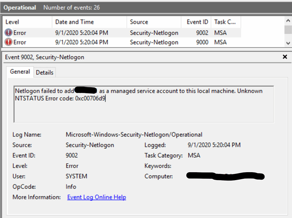
Task: Click the SYSTEM user value
Action: click(76, 176)
